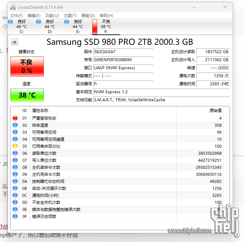Select the 严重警告标志 attribute row
The image size is (244, 242).
[117, 118]
